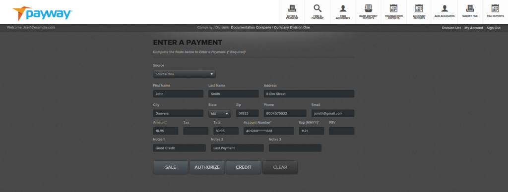The image size is (508, 192).
Task: Open the Find Accounts person icon
Action: (x=343, y=12)
